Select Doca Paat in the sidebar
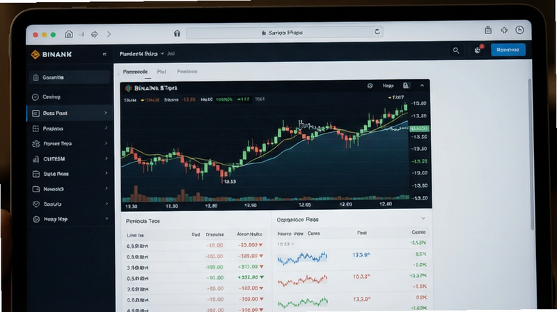The image size is (557, 312). click(70, 113)
